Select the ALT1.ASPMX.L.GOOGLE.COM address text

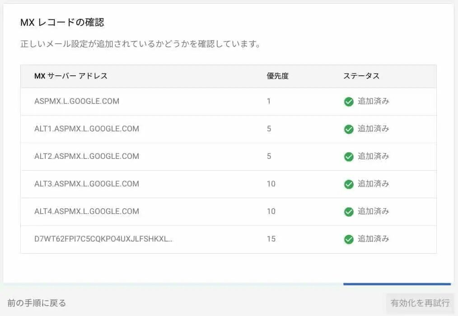[x=87, y=129]
